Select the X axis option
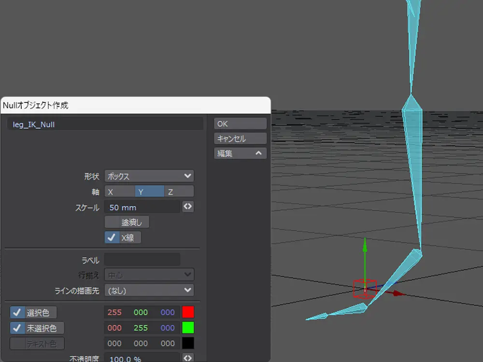 [119, 192]
